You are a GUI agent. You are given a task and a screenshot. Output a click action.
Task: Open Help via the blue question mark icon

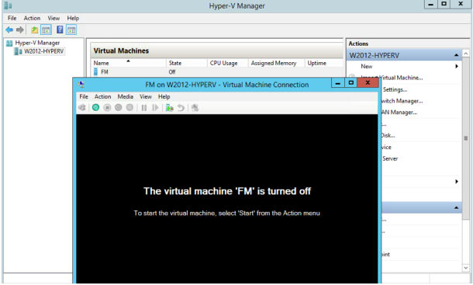pyautogui.click(x=60, y=30)
